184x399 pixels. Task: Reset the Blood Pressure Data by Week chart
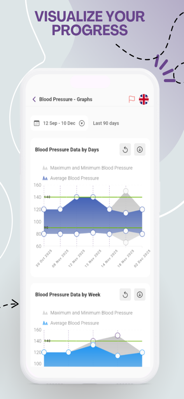(x=125, y=295)
